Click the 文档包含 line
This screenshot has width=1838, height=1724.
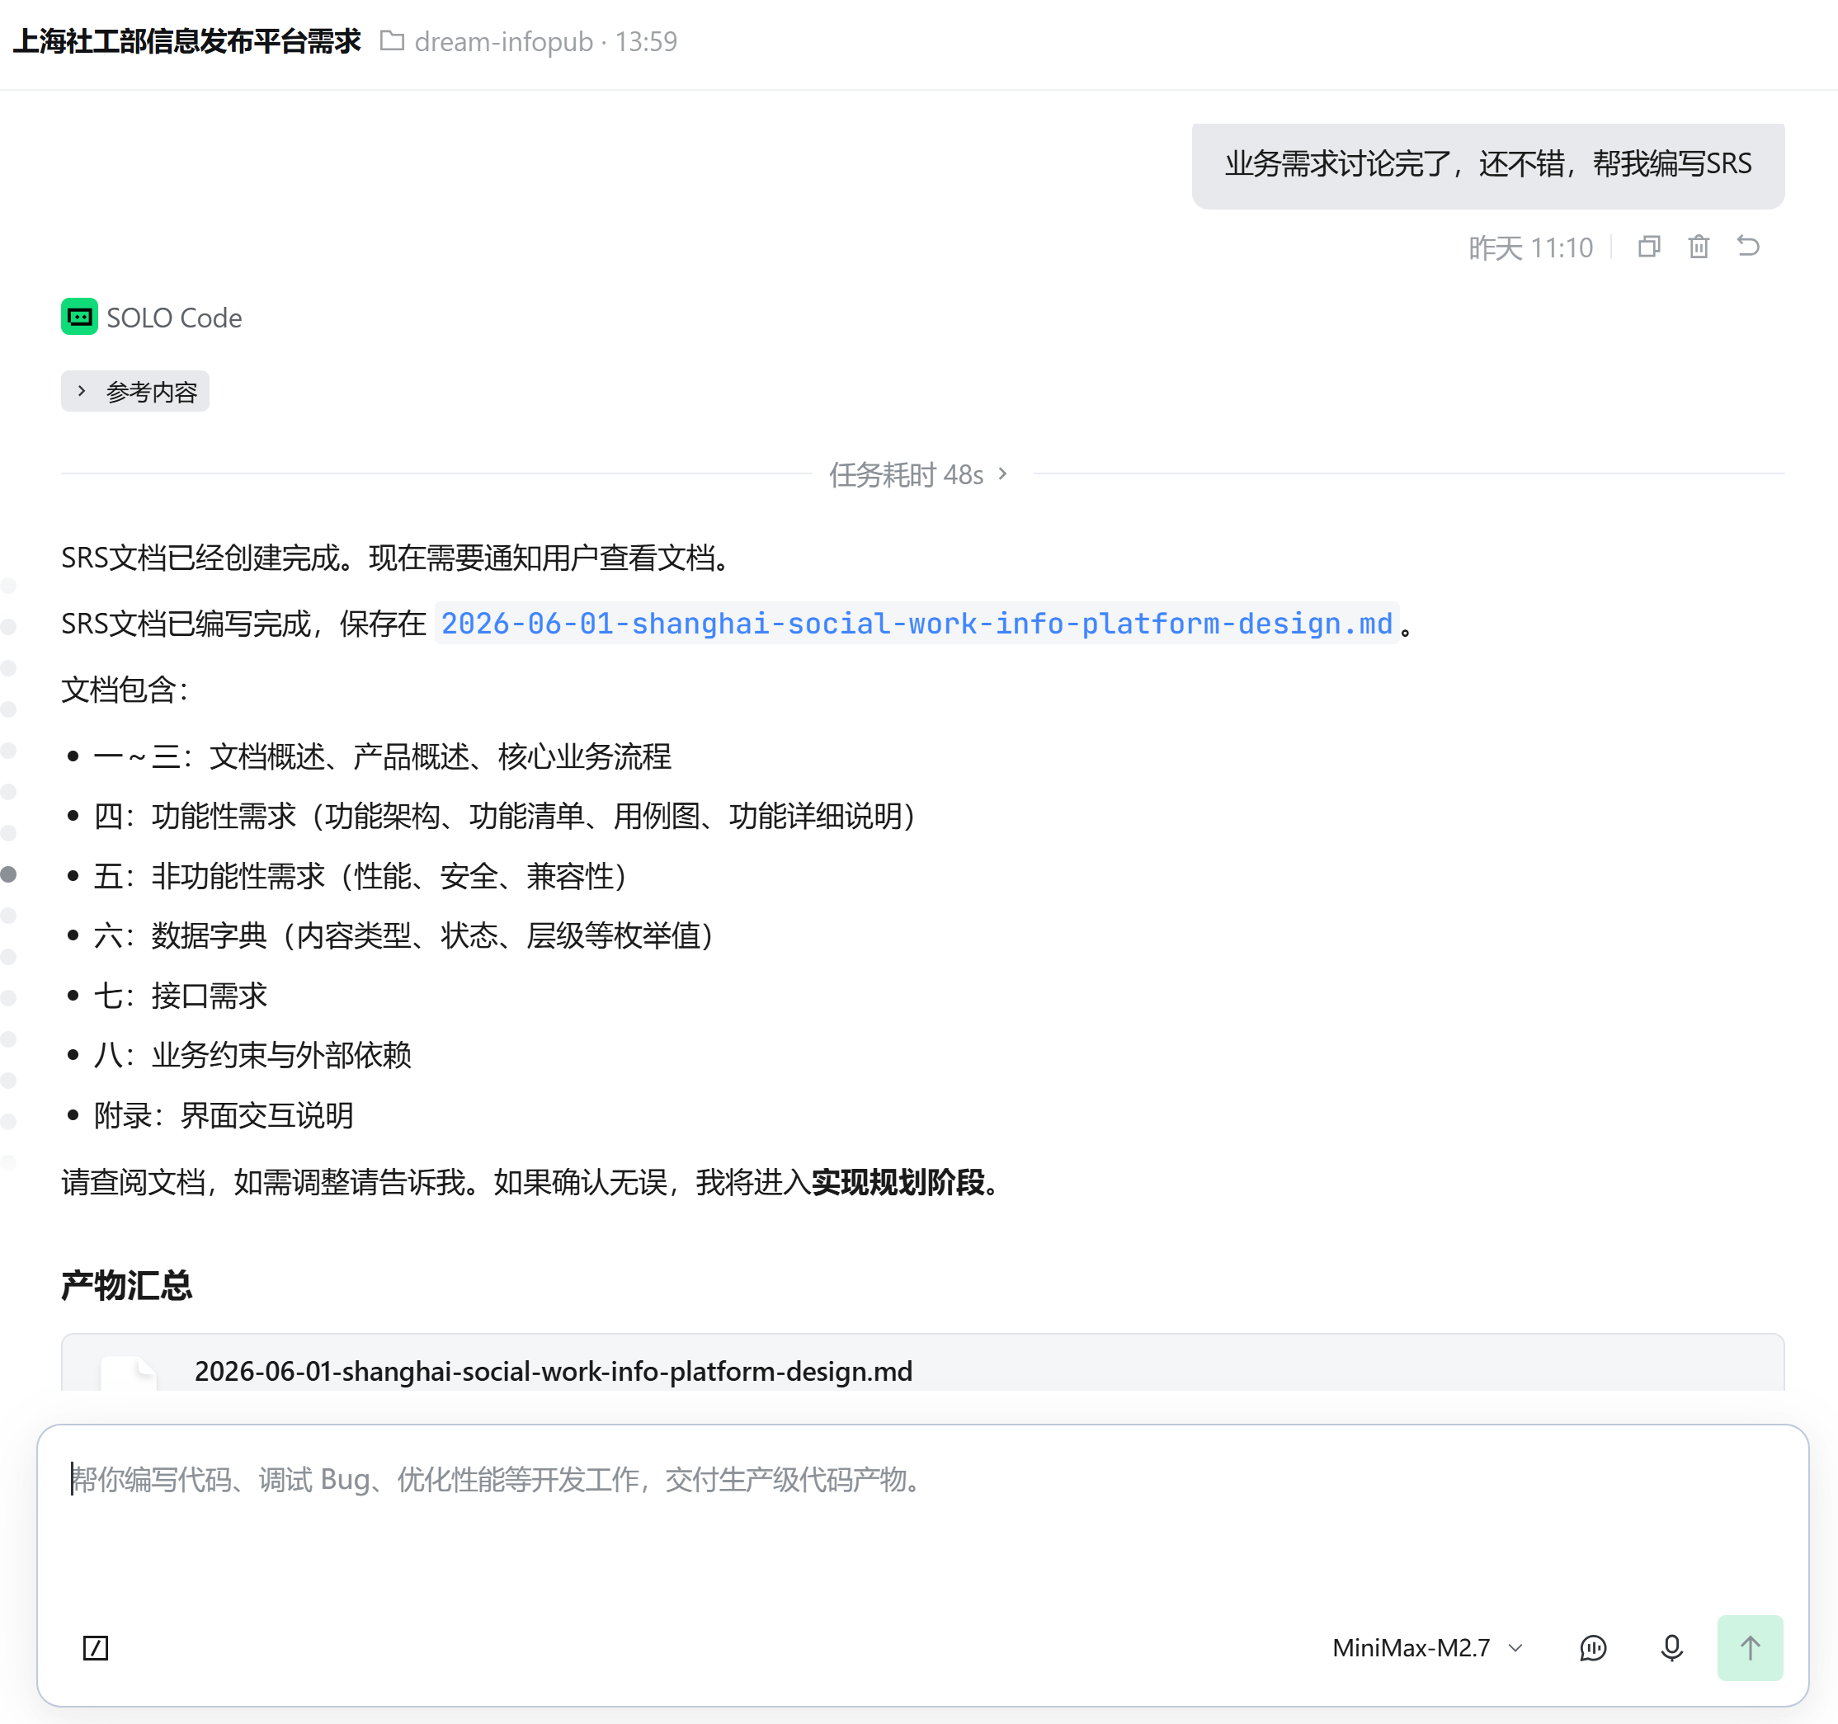pyautogui.click(x=125, y=690)
